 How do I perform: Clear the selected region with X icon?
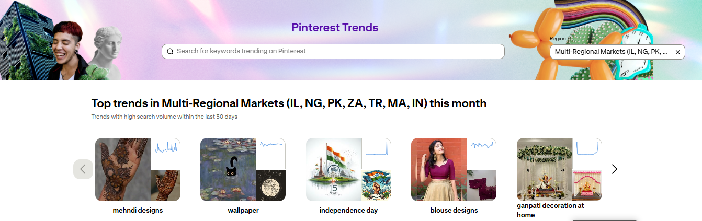point(677,52)
